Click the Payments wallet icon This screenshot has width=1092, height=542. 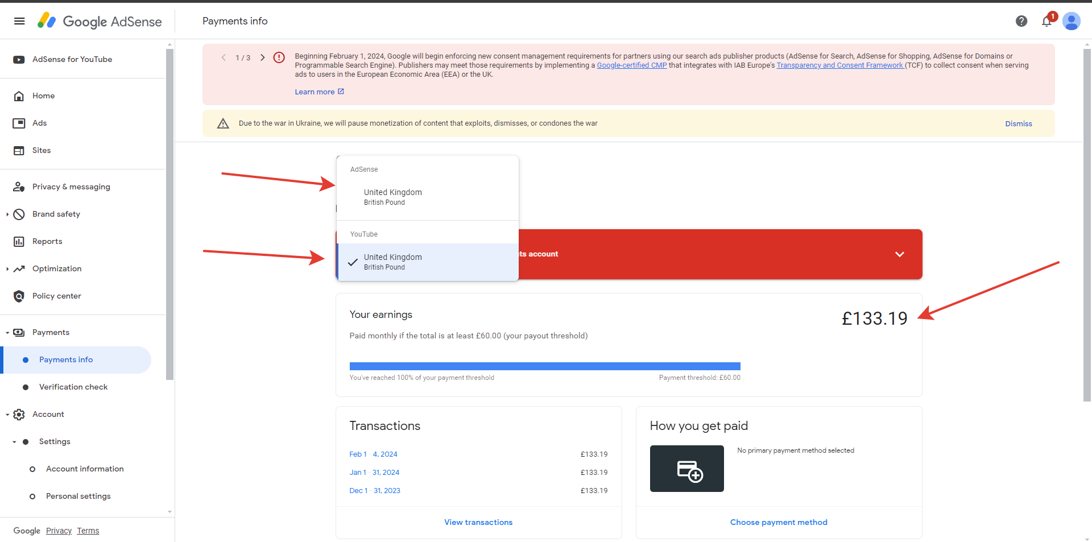click(x=19, y=333)
